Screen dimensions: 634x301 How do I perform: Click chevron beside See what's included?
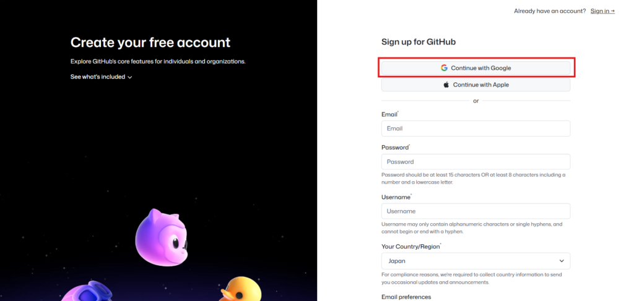130,77
